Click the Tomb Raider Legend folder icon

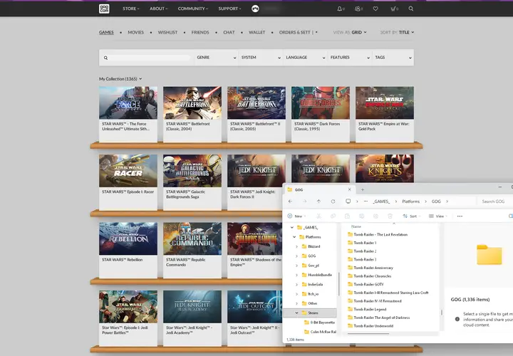(350, 309)
